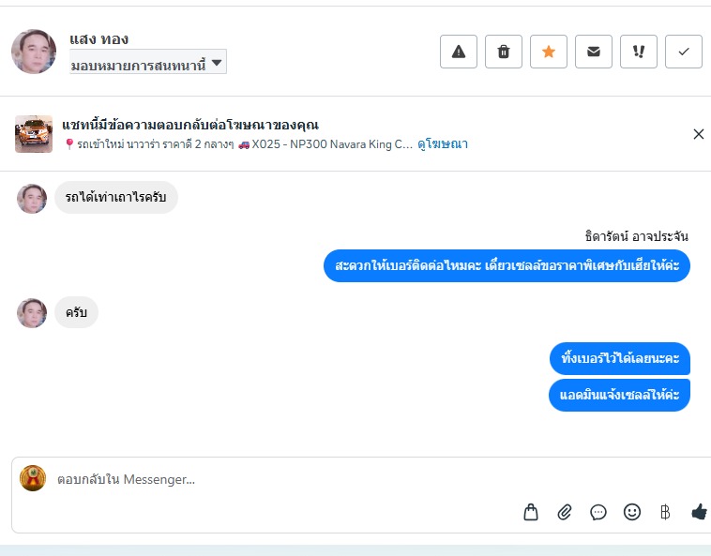Mark conversation unread with envelope icon
The width and height of the screenshot is (711, 556).
click(x=594, y=52)
